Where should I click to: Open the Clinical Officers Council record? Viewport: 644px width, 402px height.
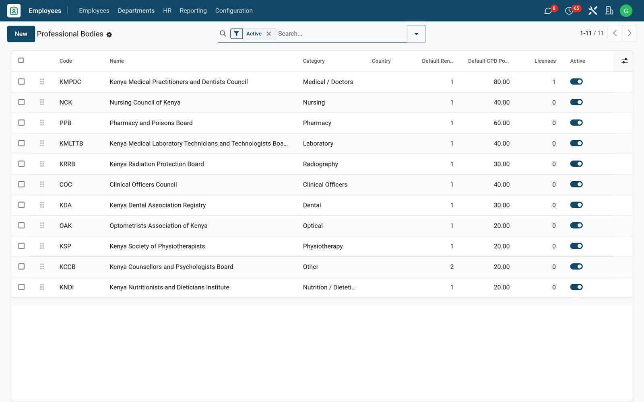[143, 185]
